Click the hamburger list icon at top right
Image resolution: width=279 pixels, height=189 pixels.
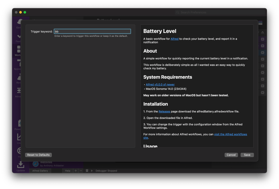[x=260, y=23]
